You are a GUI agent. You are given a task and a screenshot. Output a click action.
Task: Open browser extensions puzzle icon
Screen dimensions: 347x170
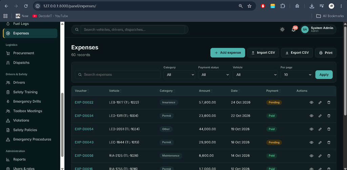click(x=283, y=6)
